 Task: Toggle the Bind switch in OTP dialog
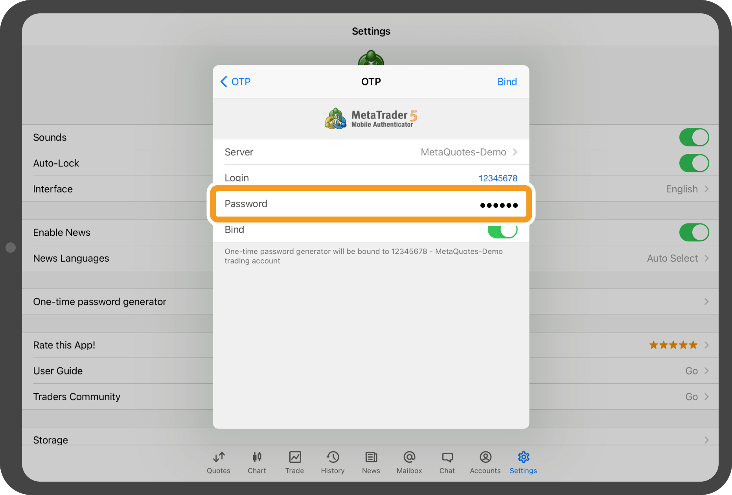click(x=502, y=231)
